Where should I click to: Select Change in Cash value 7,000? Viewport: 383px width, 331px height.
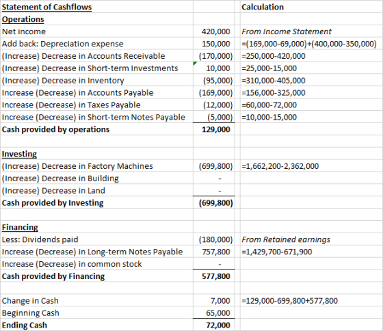pos(220,301)
